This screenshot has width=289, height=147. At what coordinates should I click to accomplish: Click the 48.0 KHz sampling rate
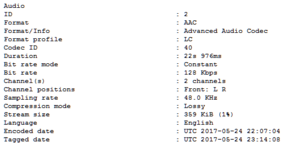click(x=200, y=98)
